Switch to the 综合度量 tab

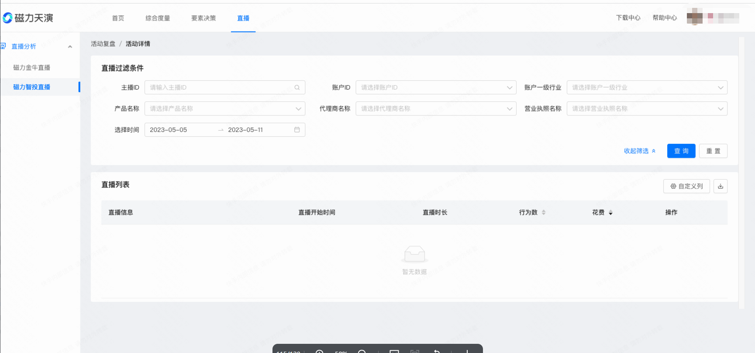[158, 18]
